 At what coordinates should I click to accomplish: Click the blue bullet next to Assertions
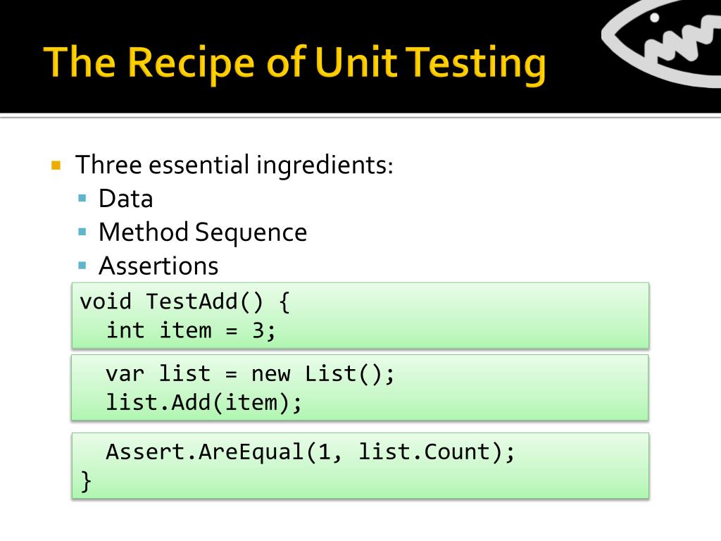click(x=82, y=266)
